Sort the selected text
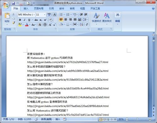The image size is (157, 123). tap(82, 24)
